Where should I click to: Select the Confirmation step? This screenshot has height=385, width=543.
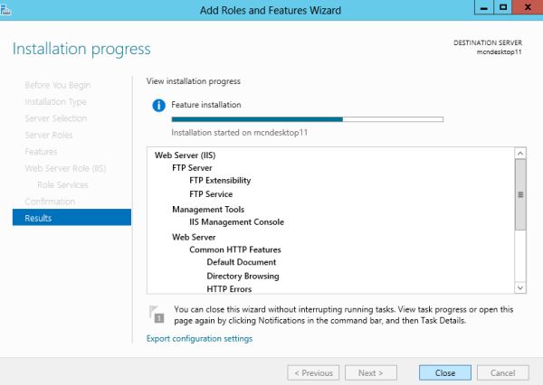pyautogui.click(x=50, y=202)
